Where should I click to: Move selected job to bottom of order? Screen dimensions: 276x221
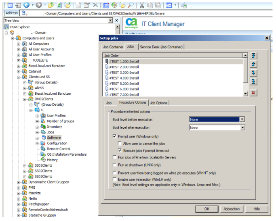[253, 82]
